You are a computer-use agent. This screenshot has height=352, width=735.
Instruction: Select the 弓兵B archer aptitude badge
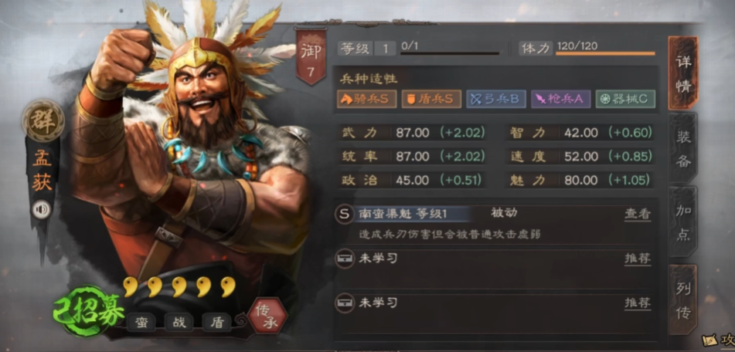tap(496, 99)
